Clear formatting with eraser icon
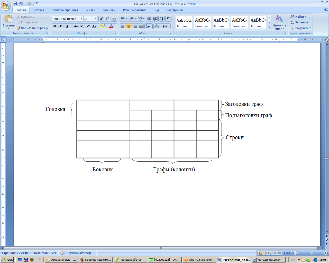Image resolution: width=329 pixels, height=263 pixels. (x=114, y=19)
